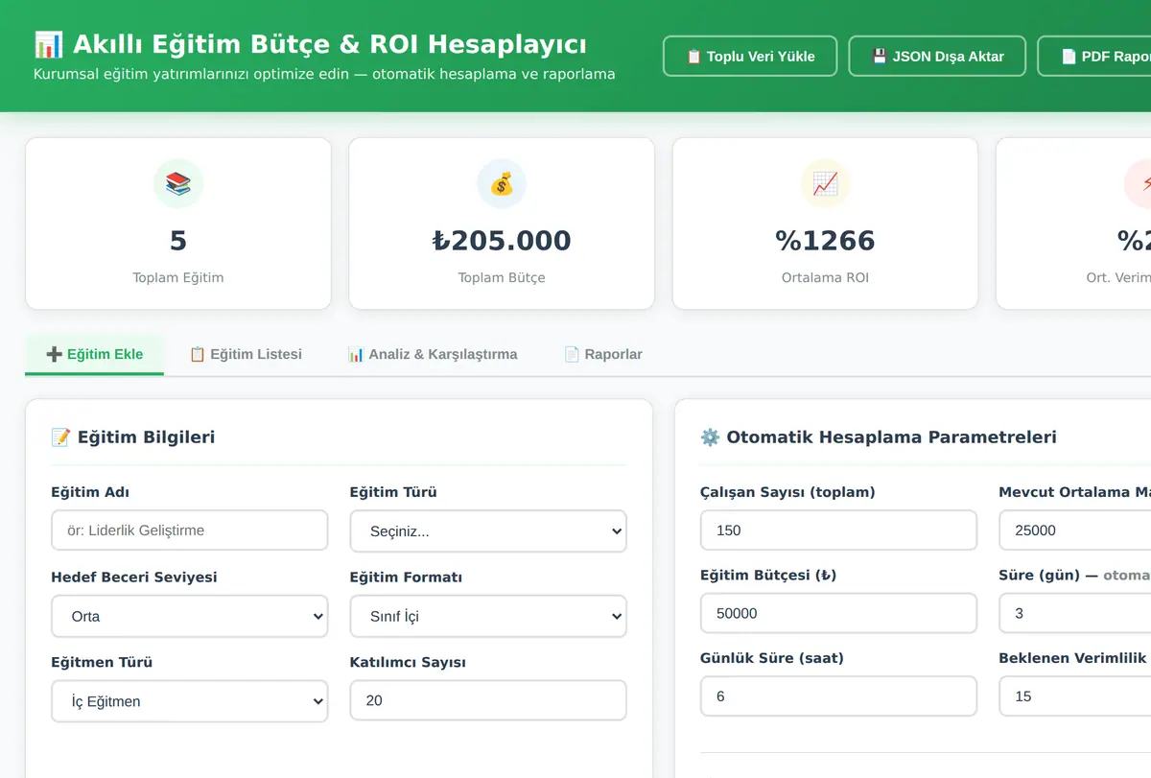Load bulk data with Toplu Veri Yükle
This screenshot has width=1151, height=778.
(x=750, y=56)
